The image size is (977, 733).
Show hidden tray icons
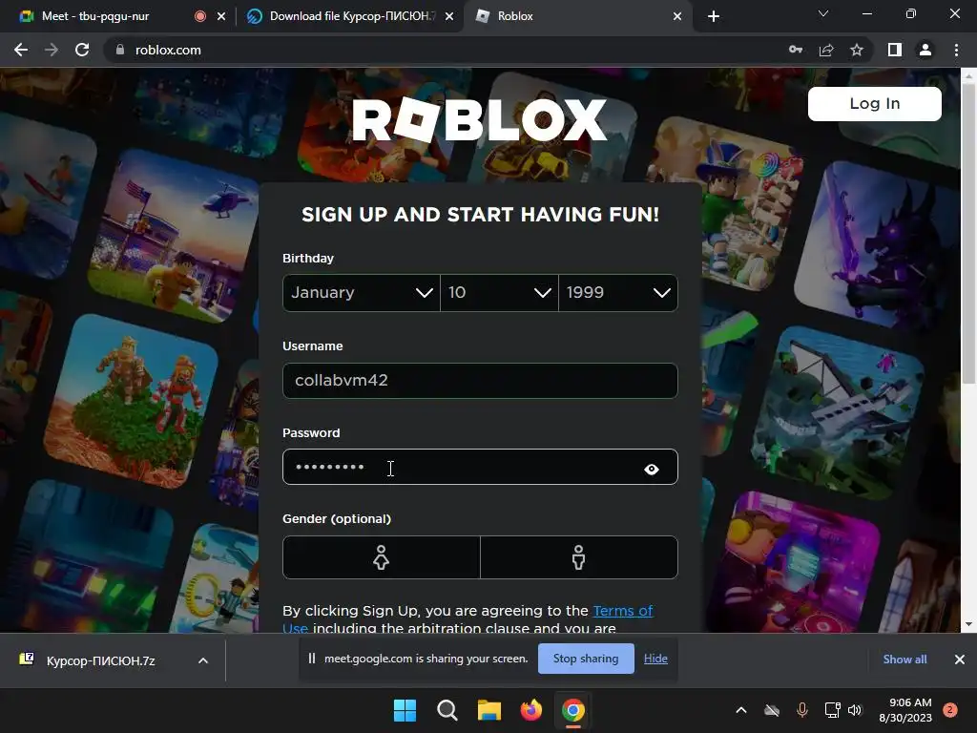coord(741,710)
